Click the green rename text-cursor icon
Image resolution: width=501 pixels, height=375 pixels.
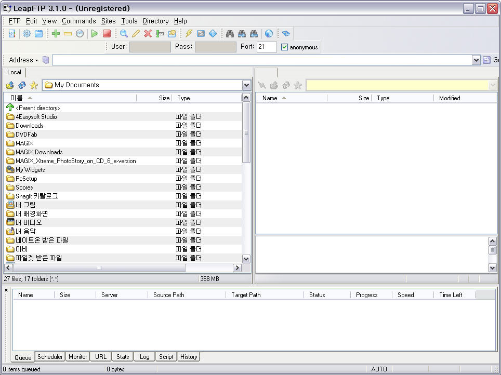(x=160, y=34)
